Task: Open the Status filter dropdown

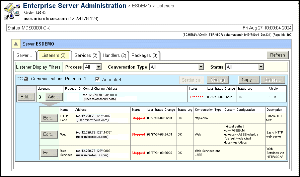Action: pos(245,67)
